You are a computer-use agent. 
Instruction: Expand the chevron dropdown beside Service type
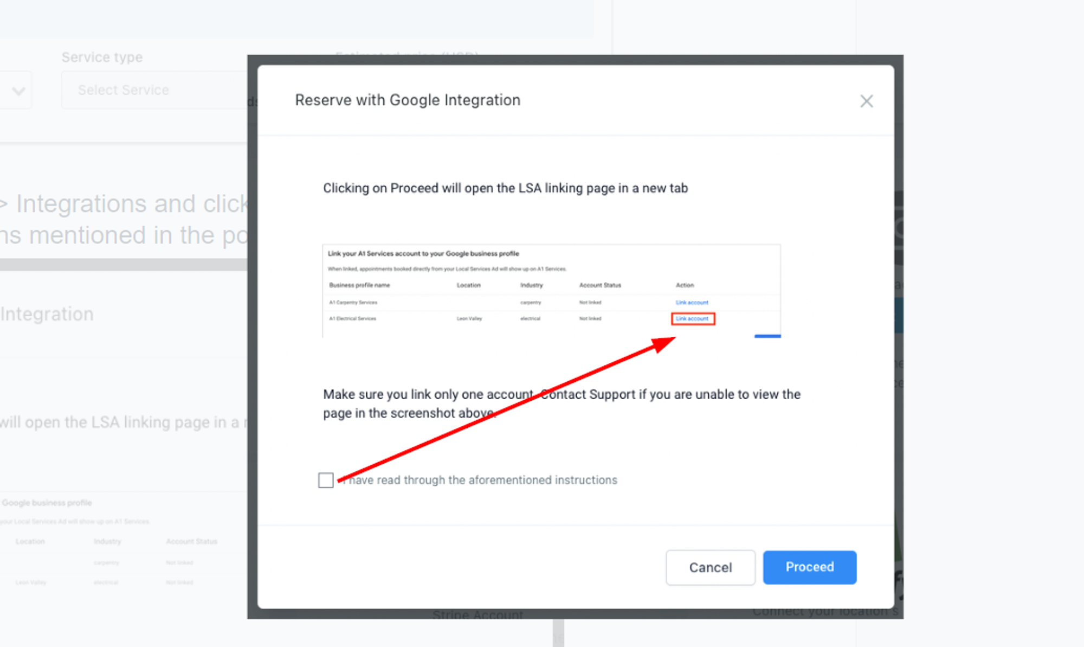tap(18, 91)
